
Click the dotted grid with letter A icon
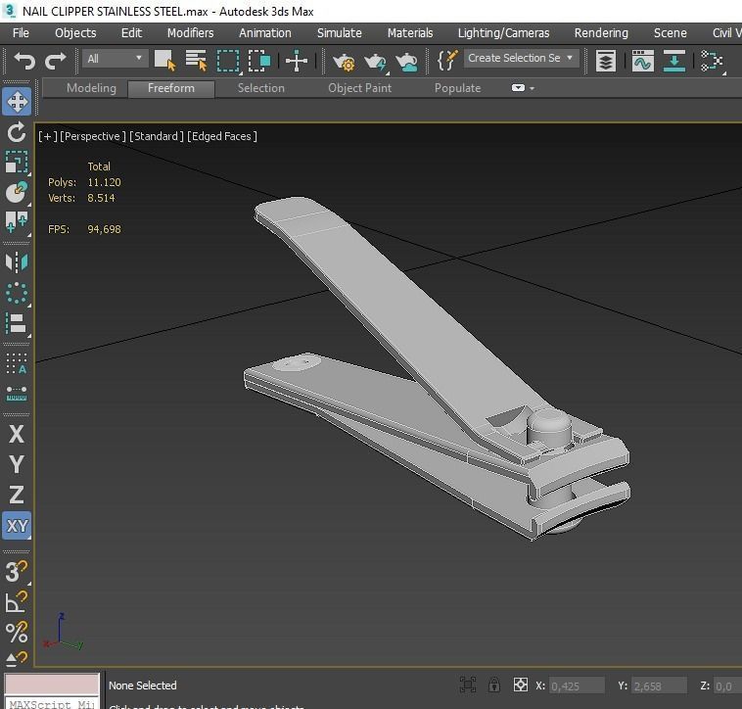coord(17,363)
